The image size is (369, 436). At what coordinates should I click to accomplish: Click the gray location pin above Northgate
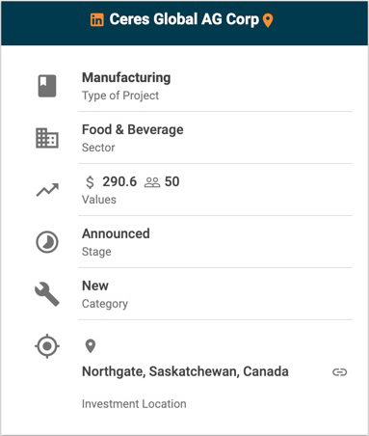point(91,346)
